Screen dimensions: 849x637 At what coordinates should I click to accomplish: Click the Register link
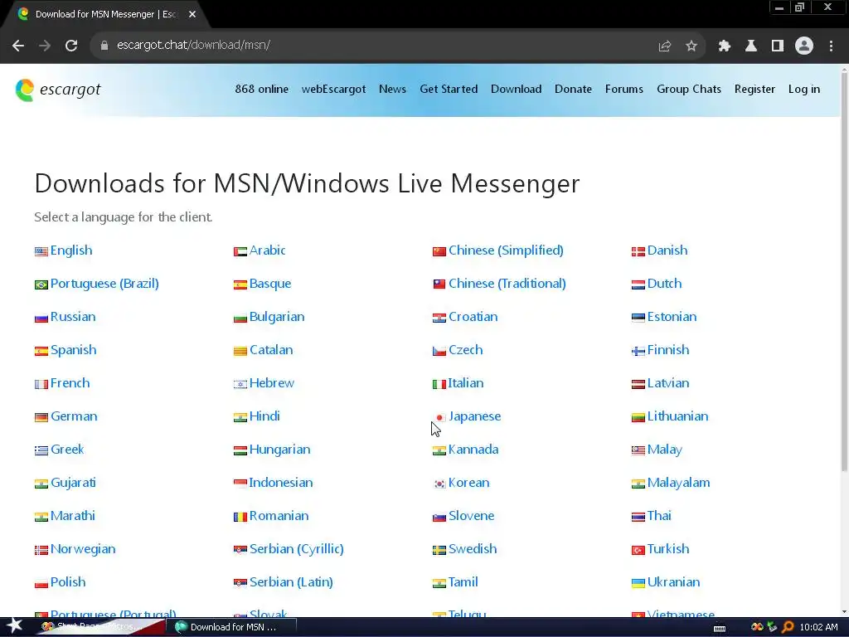click(x=754, y=89)
